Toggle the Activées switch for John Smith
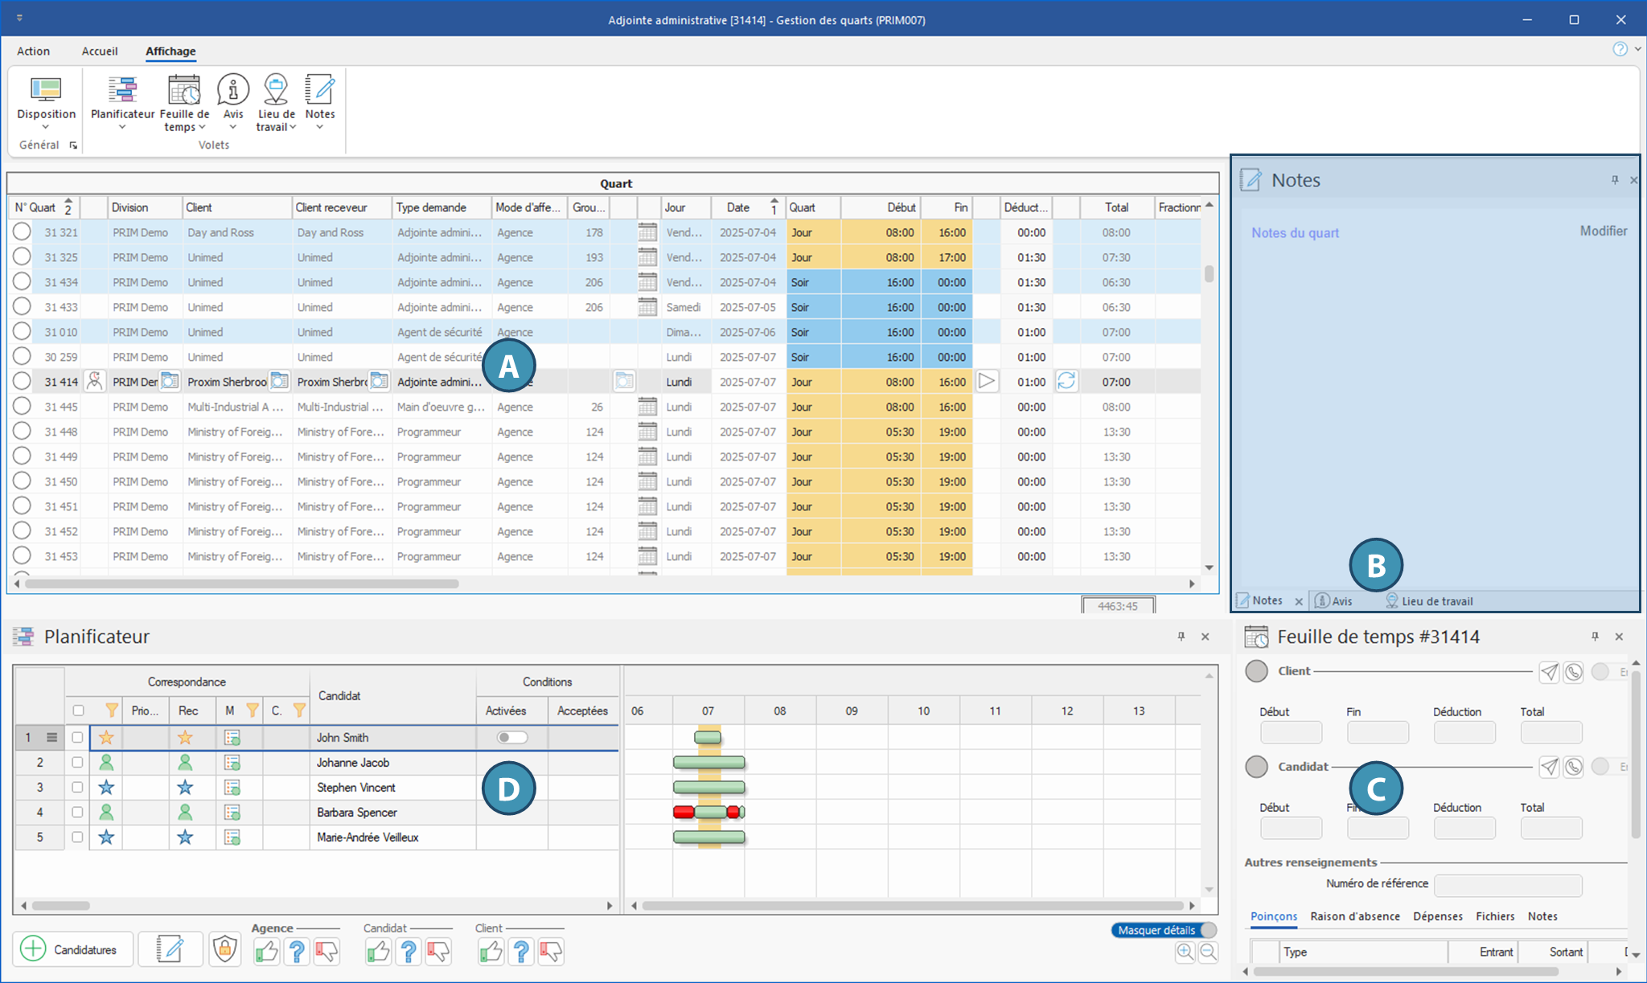Screen dimensions: 1647x983 [x=511, y=737]
